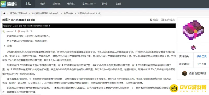Open the 物品/方块 breadcrumb link
This screenshot has width=209, height=95.
pyautogui.click(x=68, y=13)
